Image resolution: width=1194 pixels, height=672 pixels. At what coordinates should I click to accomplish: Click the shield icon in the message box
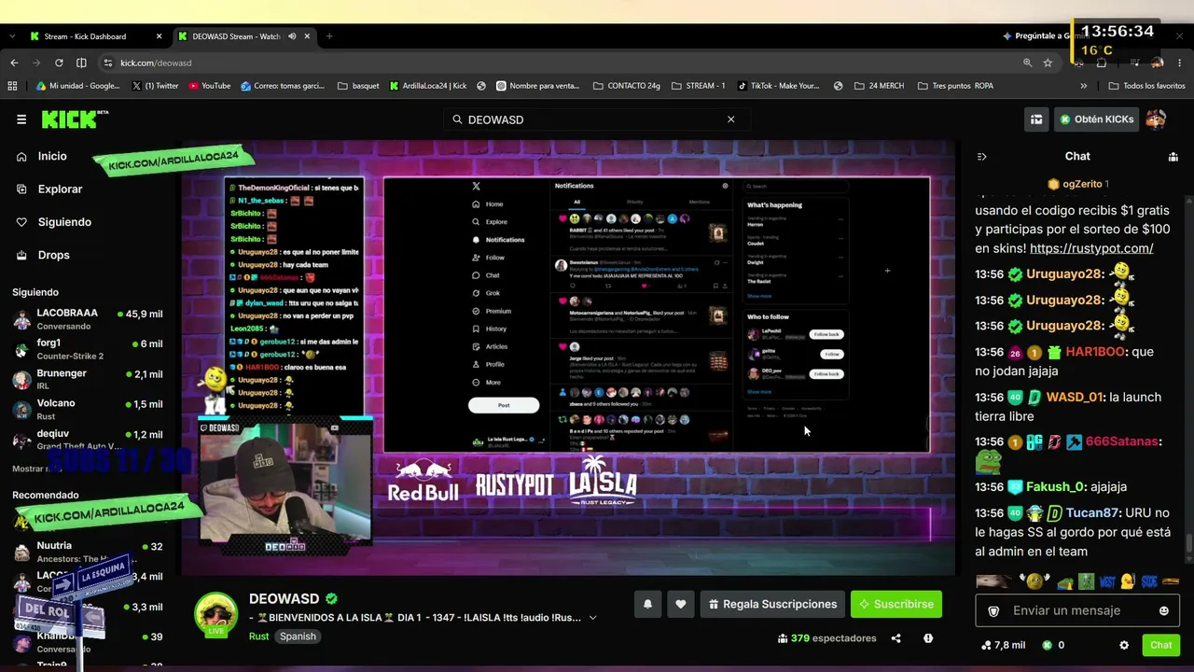[993, 610]
